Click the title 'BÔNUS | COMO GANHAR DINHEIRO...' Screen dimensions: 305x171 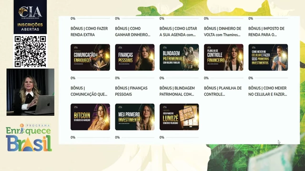pos(132,32)
